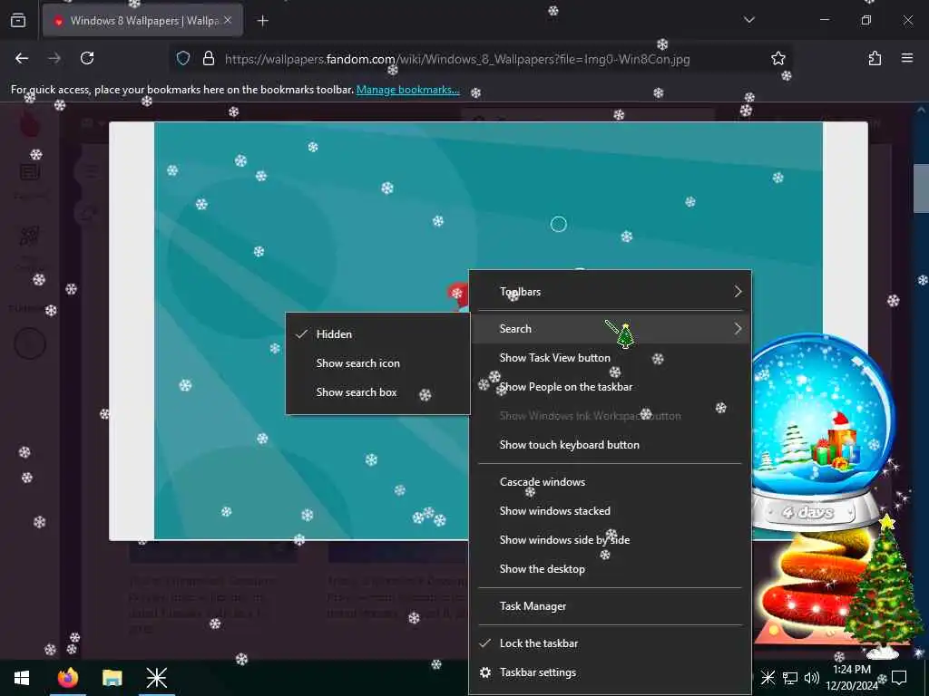
Task: Toggle Lock the taskbar
Action: coord(611,643)
